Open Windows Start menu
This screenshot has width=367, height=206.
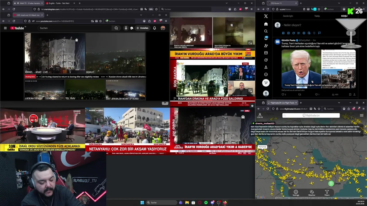142,203
